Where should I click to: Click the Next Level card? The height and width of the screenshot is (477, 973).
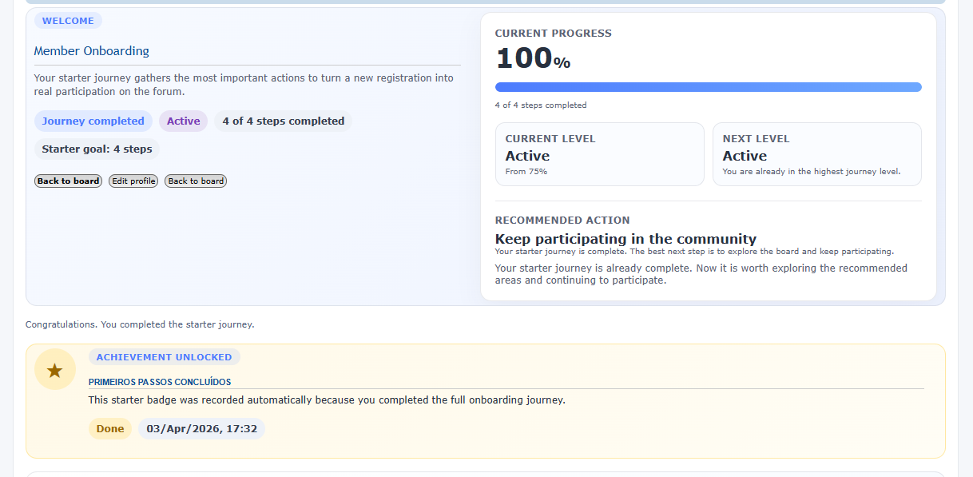(x=816, y=154)
